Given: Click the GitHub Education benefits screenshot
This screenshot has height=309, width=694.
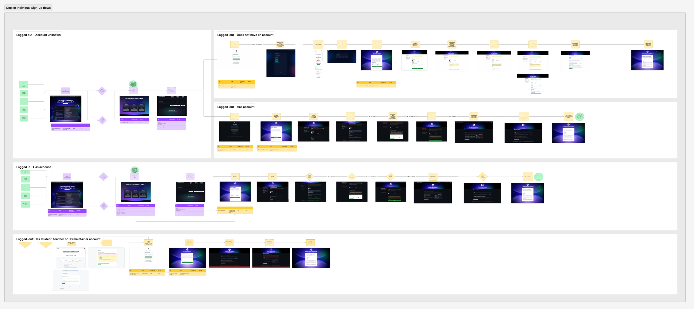Looking at the screenshot, I should point(71,258).
